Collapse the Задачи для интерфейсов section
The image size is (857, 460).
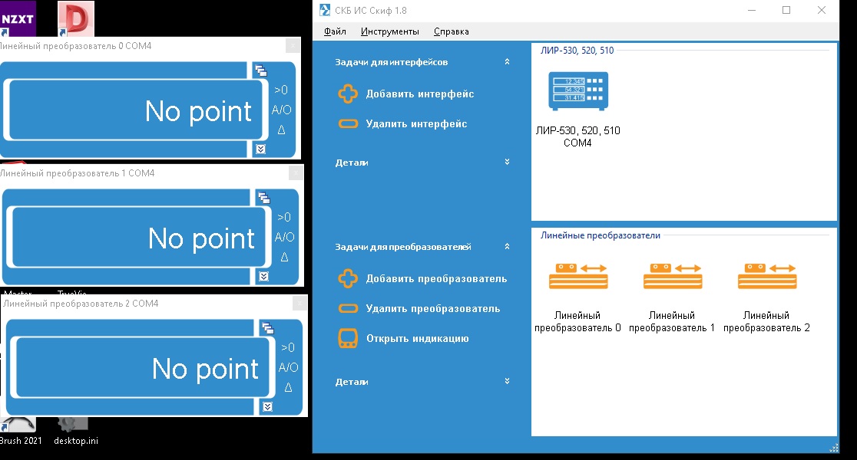[507, 62]
